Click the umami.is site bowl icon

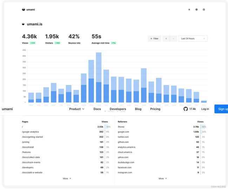(x=23, y=24)
